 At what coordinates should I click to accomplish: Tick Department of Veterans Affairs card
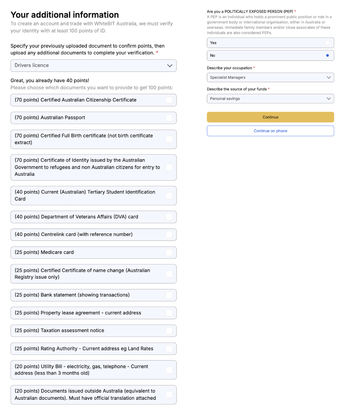click(169, 217)
